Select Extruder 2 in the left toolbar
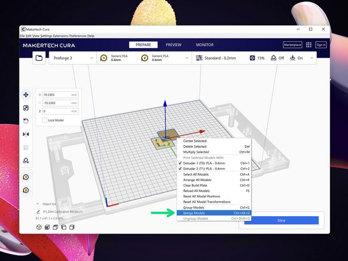This screenshot has height=261, width=348. 26,190
